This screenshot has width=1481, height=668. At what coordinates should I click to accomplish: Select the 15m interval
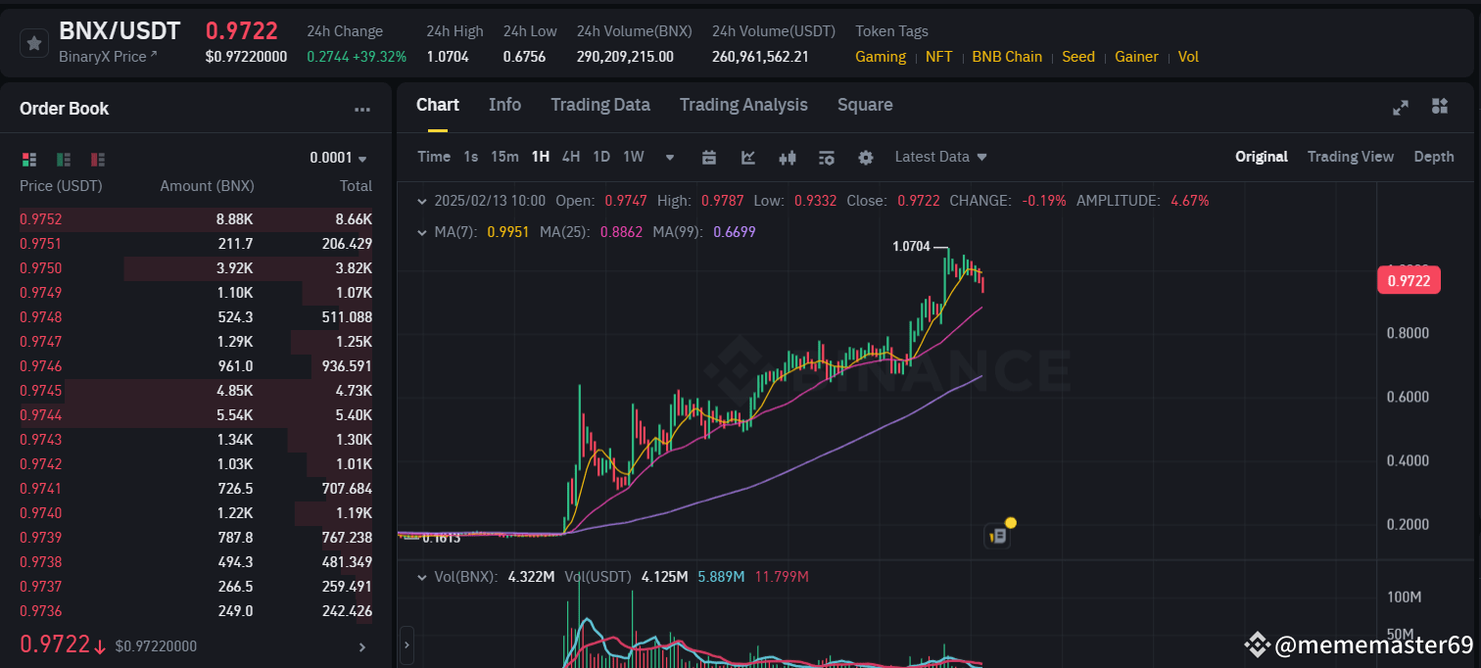point(504,157)
